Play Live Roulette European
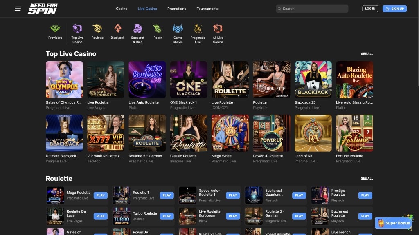419x235 pixels. coord(233,216)
